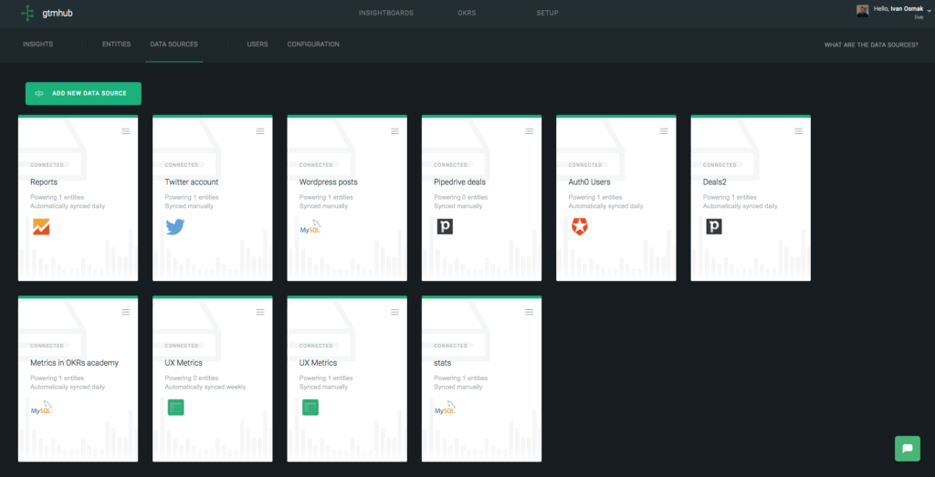Open the hamburger menu on Wordpress posts card

(x=394, y=131)
